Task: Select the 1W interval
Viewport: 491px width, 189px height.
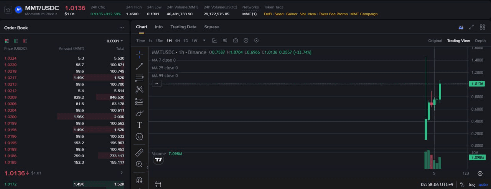Action: (x=194, y=41)
